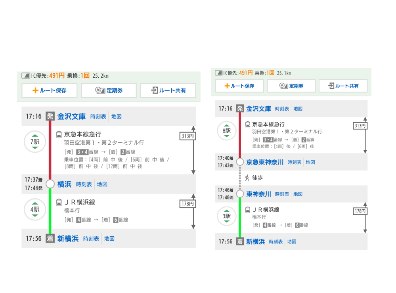Click 313円 fare box in left panel
Screen dimensions: 396x293
click(187, 136)
